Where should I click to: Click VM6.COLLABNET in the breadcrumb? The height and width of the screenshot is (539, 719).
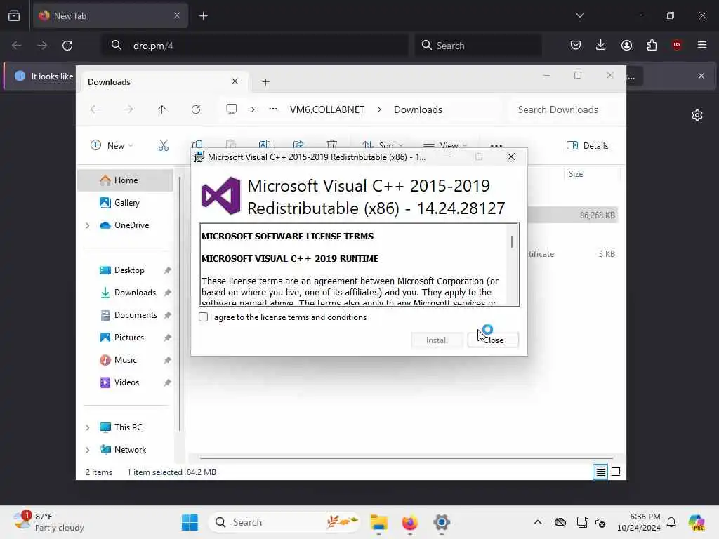[327, 109]
